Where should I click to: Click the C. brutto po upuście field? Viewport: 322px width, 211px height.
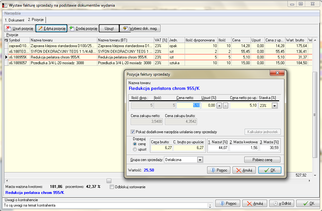pyautogui.click(x=189, y=148)
